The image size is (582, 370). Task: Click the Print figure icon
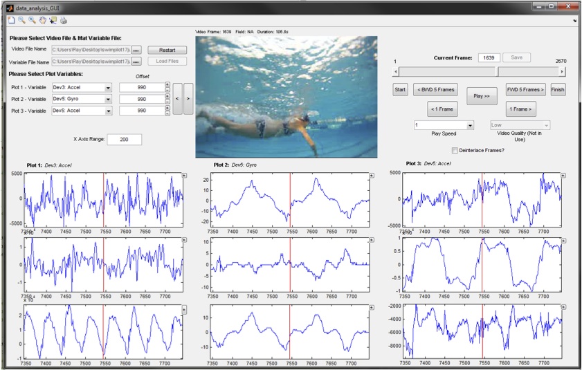coord(64,21)
